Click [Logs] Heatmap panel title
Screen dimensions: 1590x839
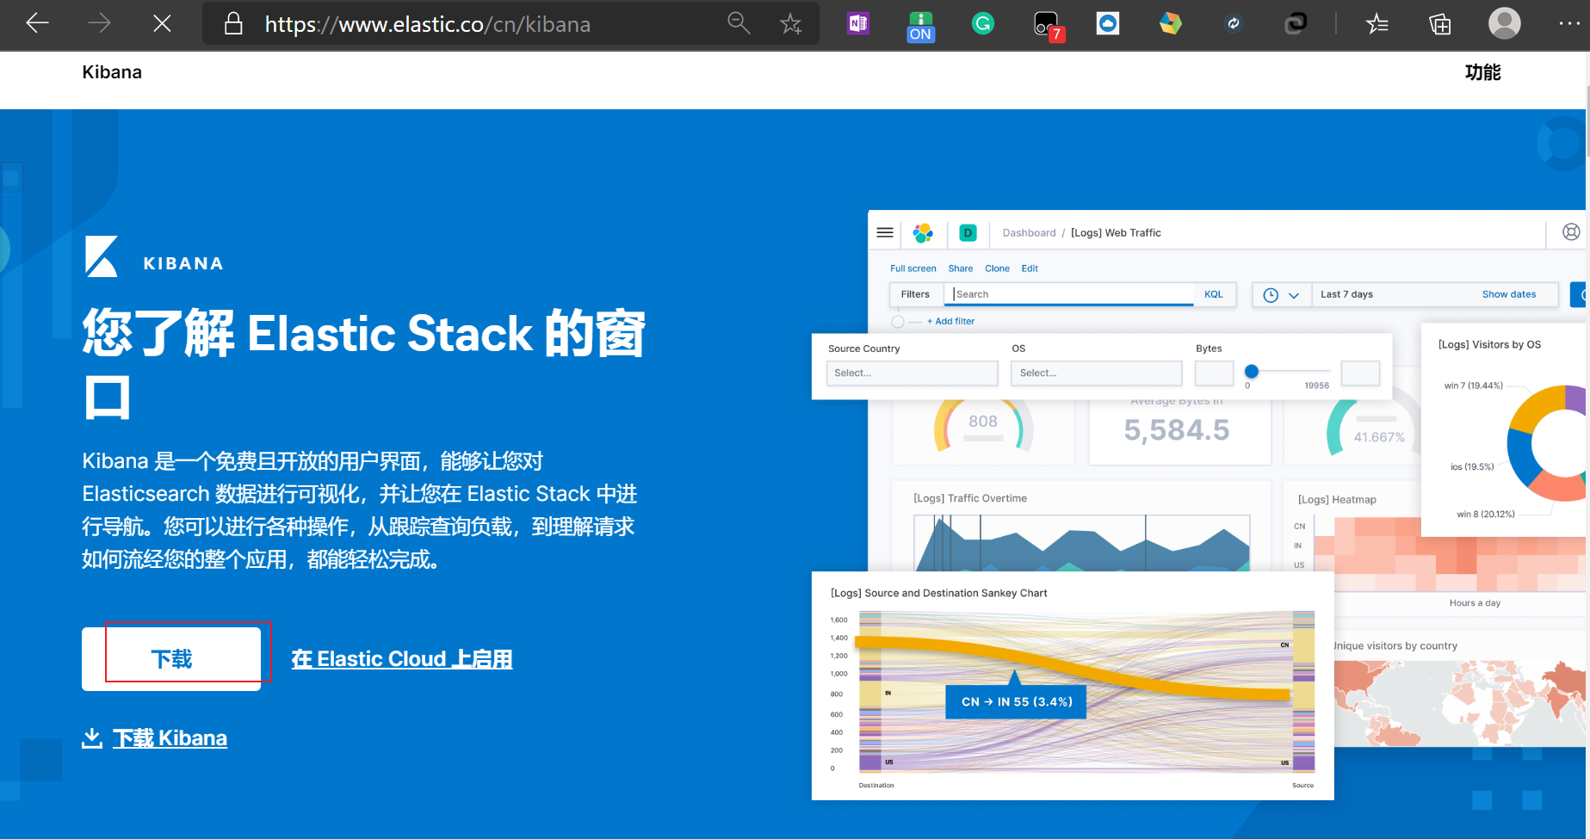(1337, 499)
